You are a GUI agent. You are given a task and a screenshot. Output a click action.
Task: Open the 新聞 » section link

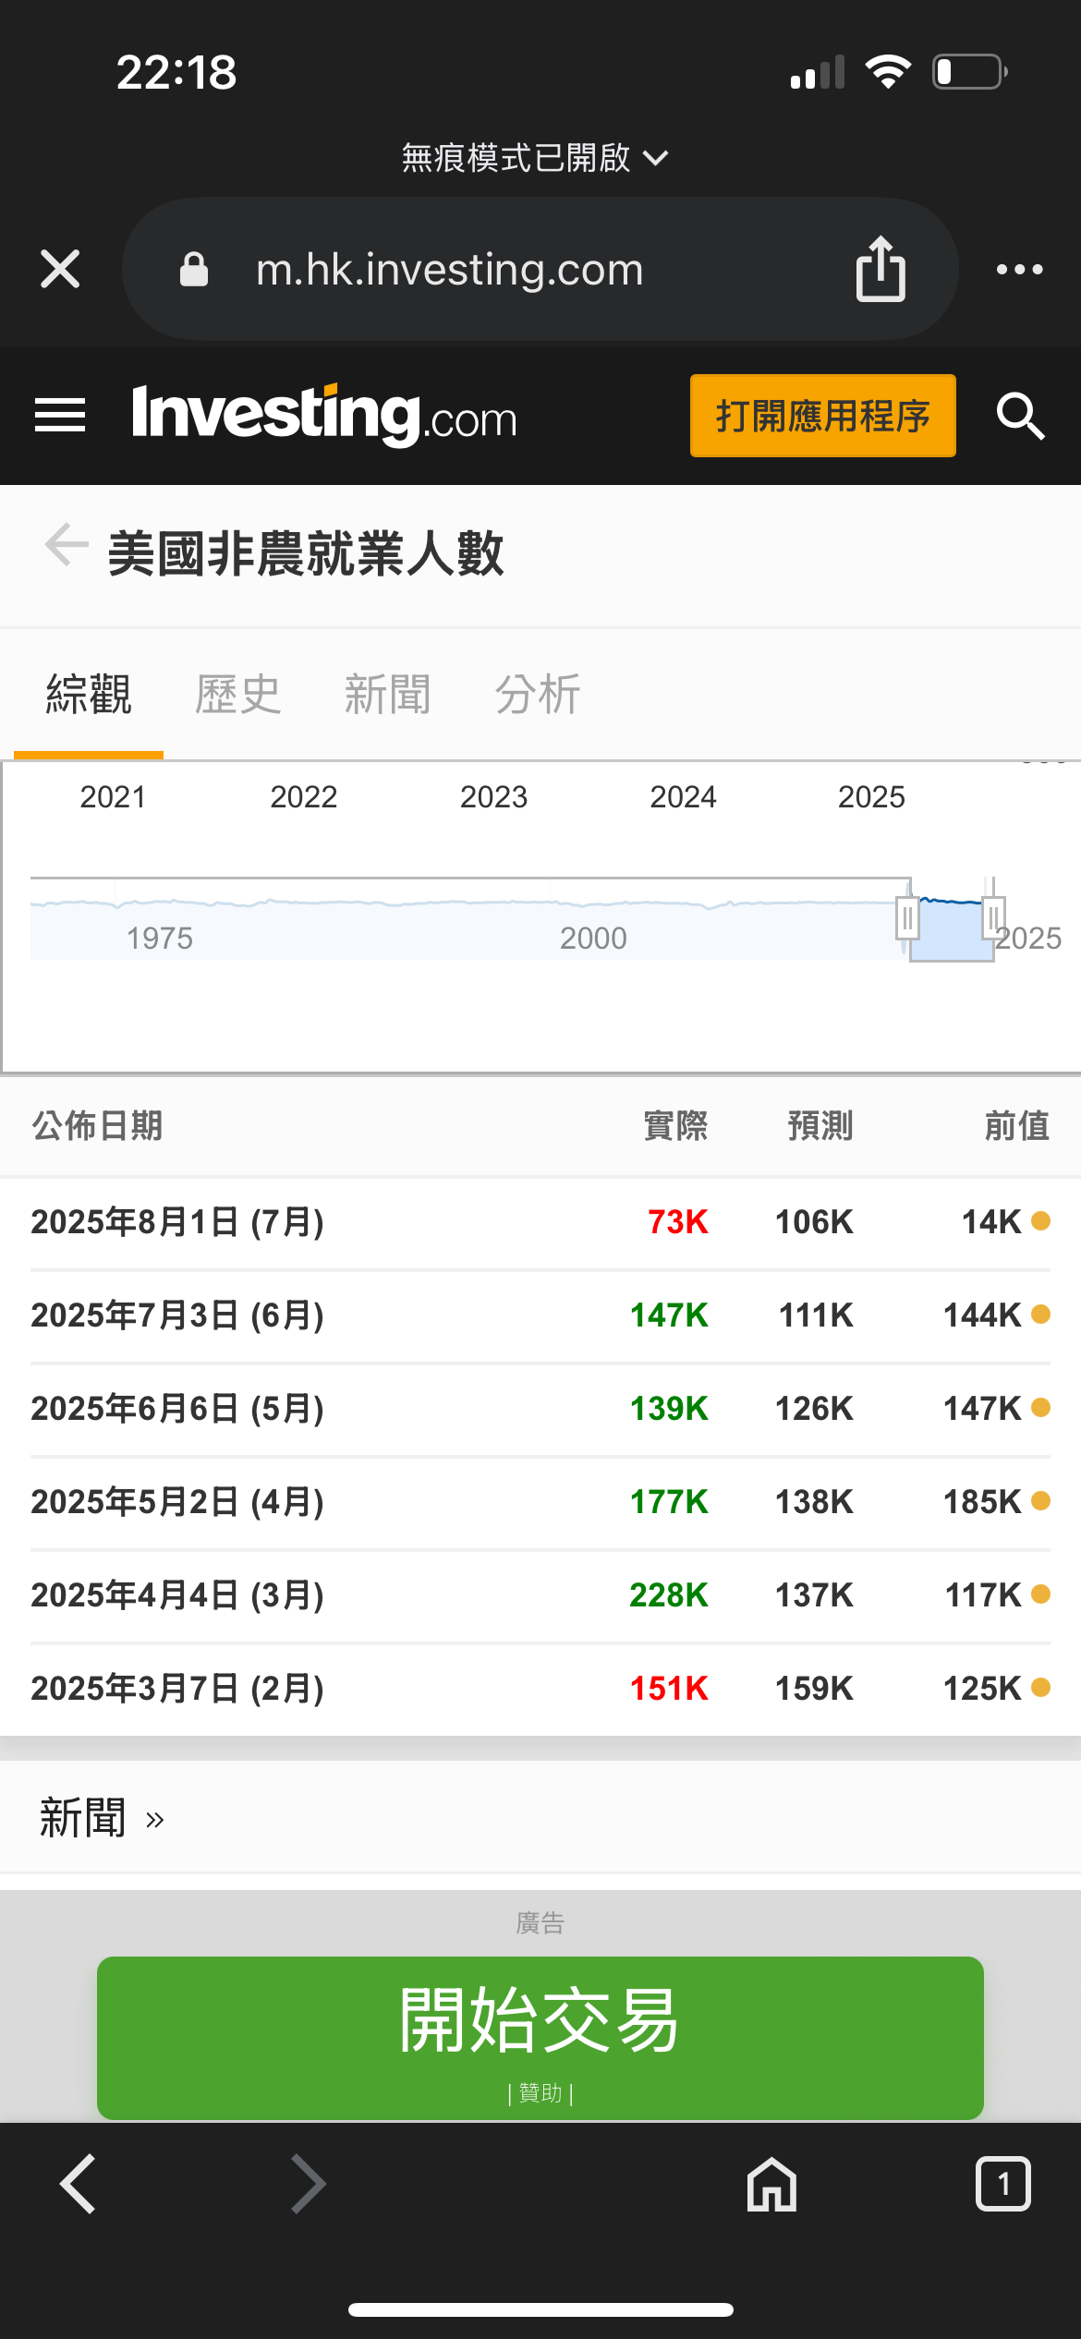(102, 1818)
